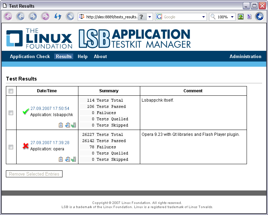The image size is (268, 215).
Task: Open the About page from navigation bar
Action: tap(100, 56)
